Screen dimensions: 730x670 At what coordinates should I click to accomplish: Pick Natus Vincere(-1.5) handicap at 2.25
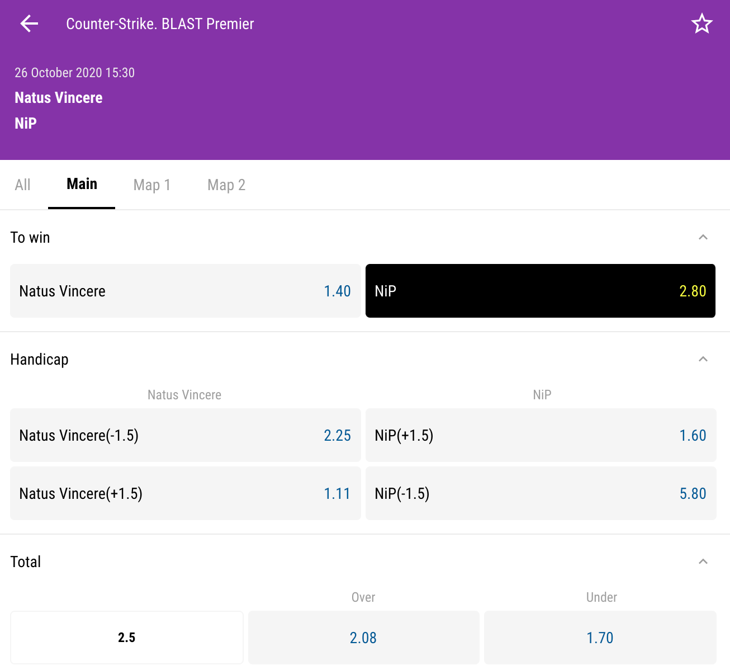click(x=186, y=435)
